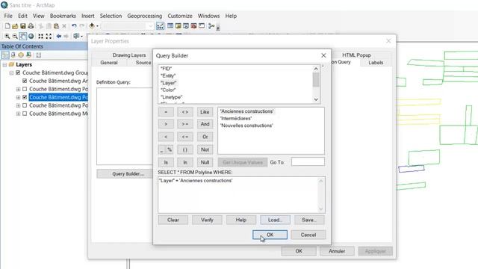Click List By Selection icon in Table Of Contents
Screen dimensions: 478x269
point(28,55)
